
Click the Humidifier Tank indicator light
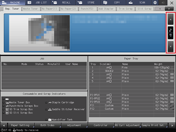(x=46, y=119)
